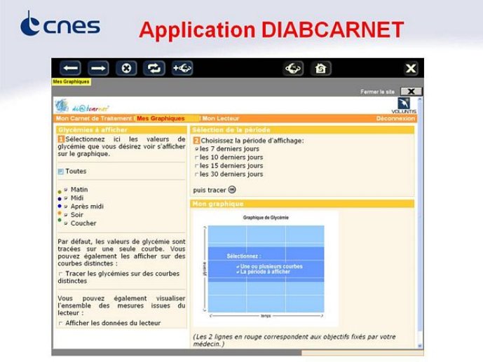Image resolution: width=483 pixels, height=362 pixels.
Task: Click the round puis tracer button
Action: [232, 190]
